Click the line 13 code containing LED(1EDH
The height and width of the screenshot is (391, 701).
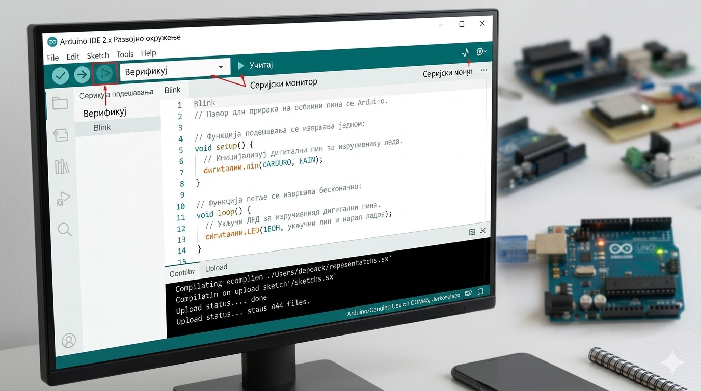(x=299, y=225)
